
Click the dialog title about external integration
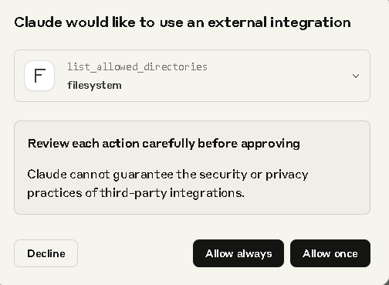pos(182,22)
